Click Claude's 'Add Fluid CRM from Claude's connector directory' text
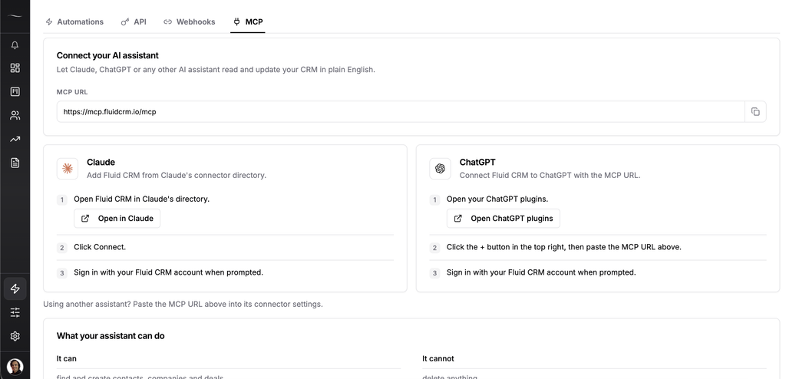Image resolution: width=786 pixels, height=379 pixels. click(177, 176)
